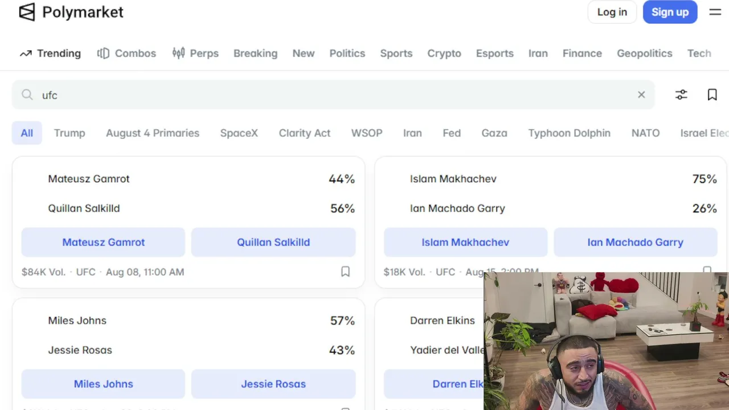The width and height of the screenshot is (729, 410).
Task: Go to the Breaking category
Action: point(255,54)
